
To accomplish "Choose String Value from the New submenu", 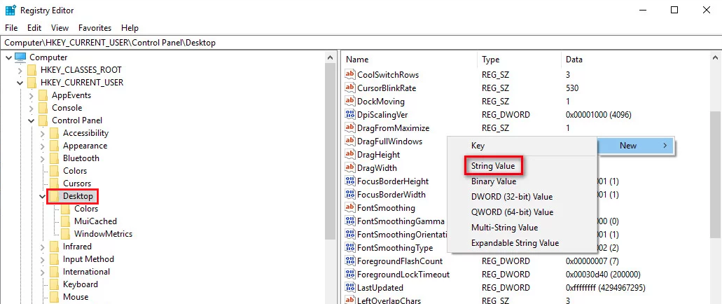I will (x=493, y=166).
